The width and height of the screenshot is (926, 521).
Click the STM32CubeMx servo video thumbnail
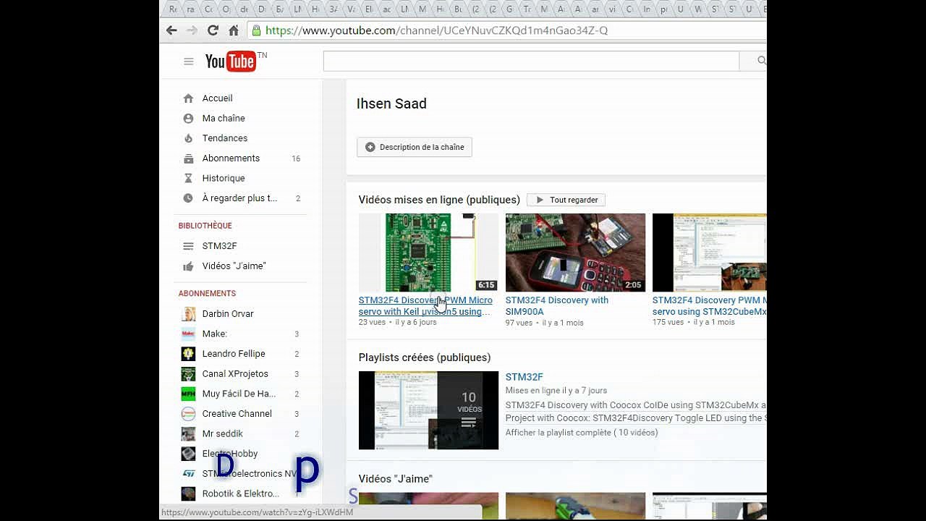pos(709,253)
